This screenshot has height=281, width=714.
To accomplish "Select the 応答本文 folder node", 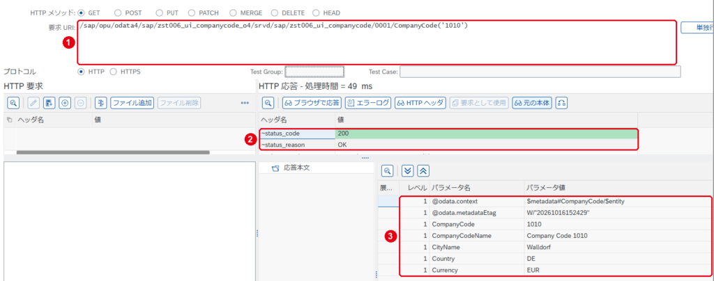I will point(297,168).
